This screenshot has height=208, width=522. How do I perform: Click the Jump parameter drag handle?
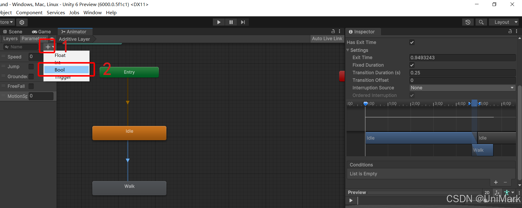coord(4,66)
